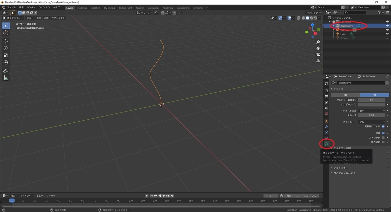The width and height of the screenshot is (391, 212).
Task: Select the Measure ruler tool
Action: tap(6, 78)
